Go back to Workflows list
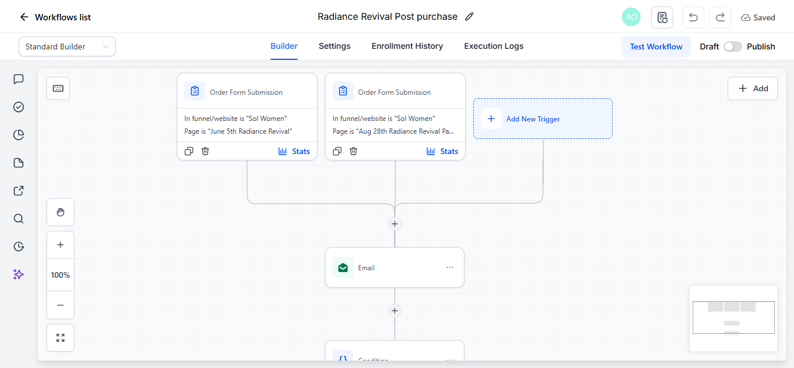The height and width of the screenshot is (368, 794). (x=55, y=17)
